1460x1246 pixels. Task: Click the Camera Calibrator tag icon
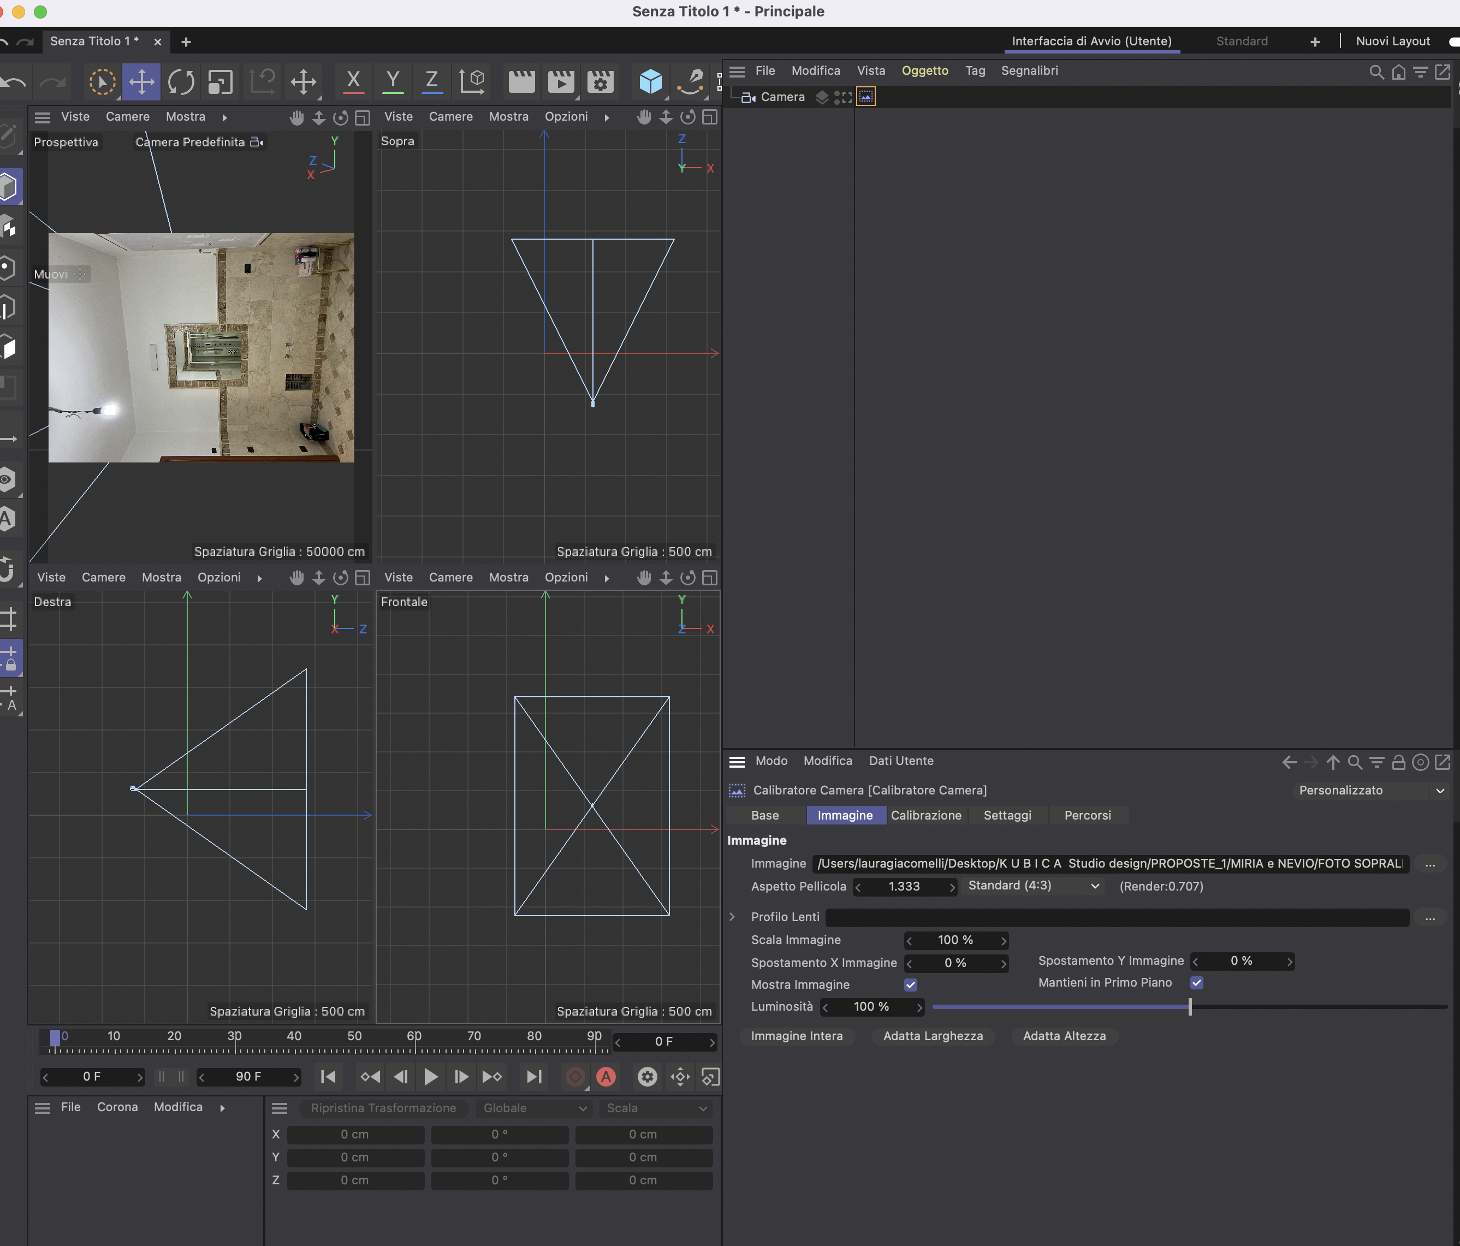[x=865, y=97]
